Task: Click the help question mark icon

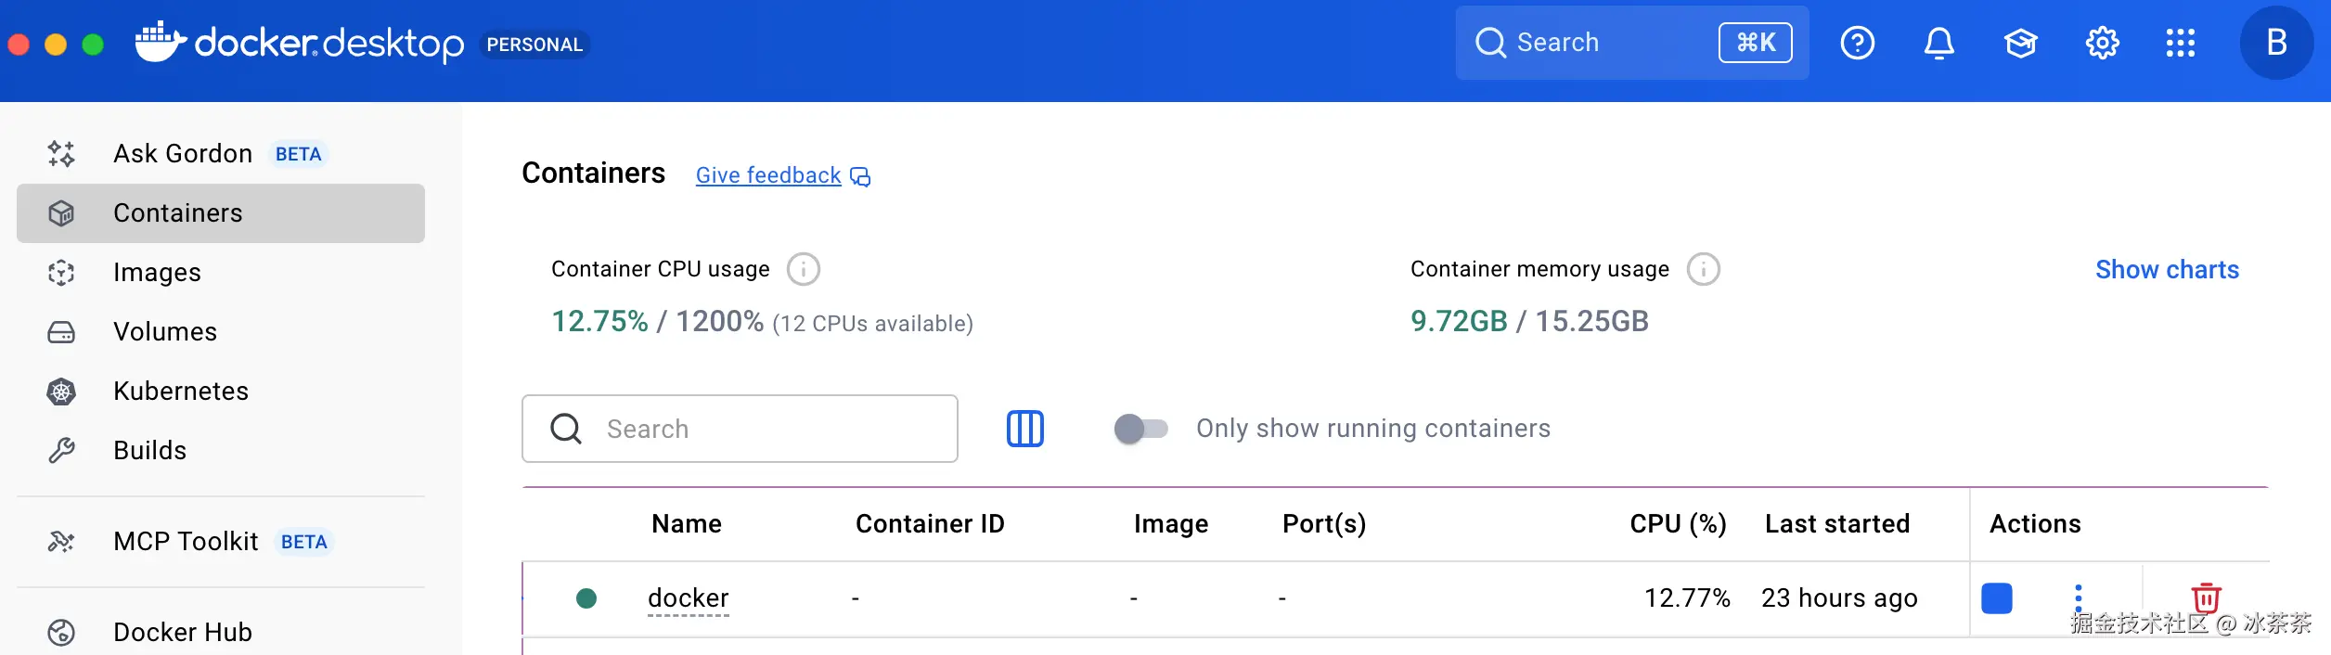Action: (x=1857, y=43)
